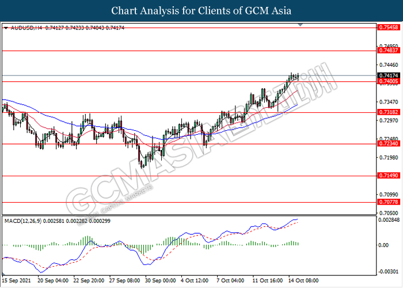Click the 0.74460 price axis tick

point(389,65)
